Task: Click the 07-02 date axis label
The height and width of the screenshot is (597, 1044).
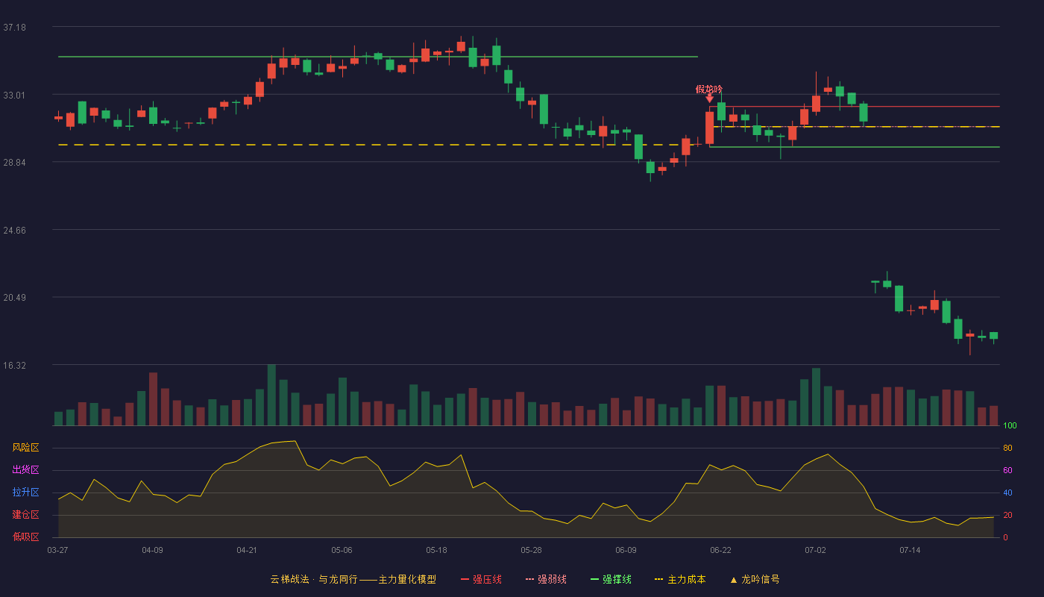Action: point(815,550)
